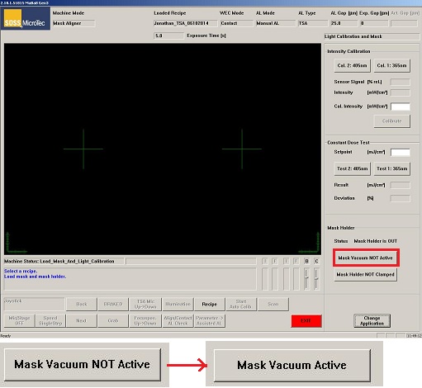Toggle the Mask Vacuum NOT Active button
Image resolution: width=422 pixels, height=388 pixels.
pyautogui.click(x=366, y=258)
